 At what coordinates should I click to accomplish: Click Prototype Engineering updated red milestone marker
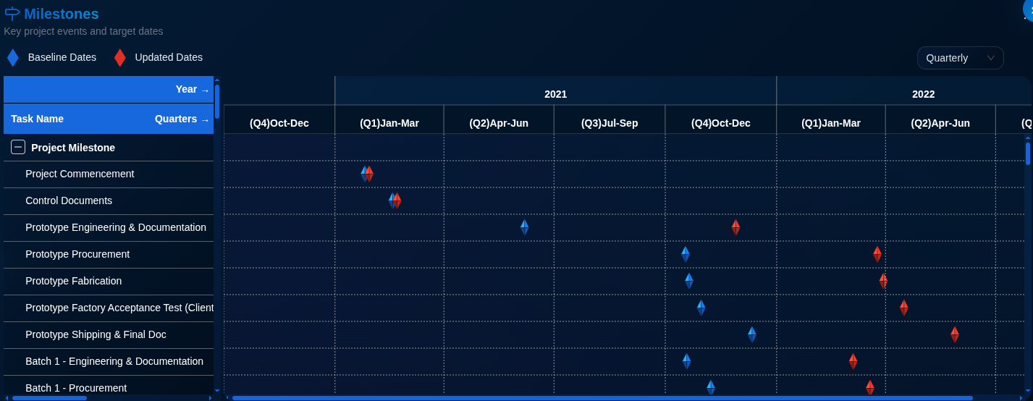coord(735,227)
